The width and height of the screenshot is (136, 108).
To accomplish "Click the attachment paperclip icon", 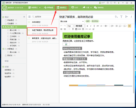I will click(x=116, y=17).
